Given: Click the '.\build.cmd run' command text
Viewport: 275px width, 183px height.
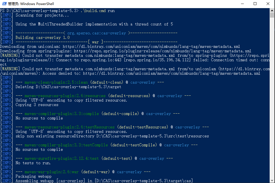Looking at the screenshot, I should tap(98, 11).
